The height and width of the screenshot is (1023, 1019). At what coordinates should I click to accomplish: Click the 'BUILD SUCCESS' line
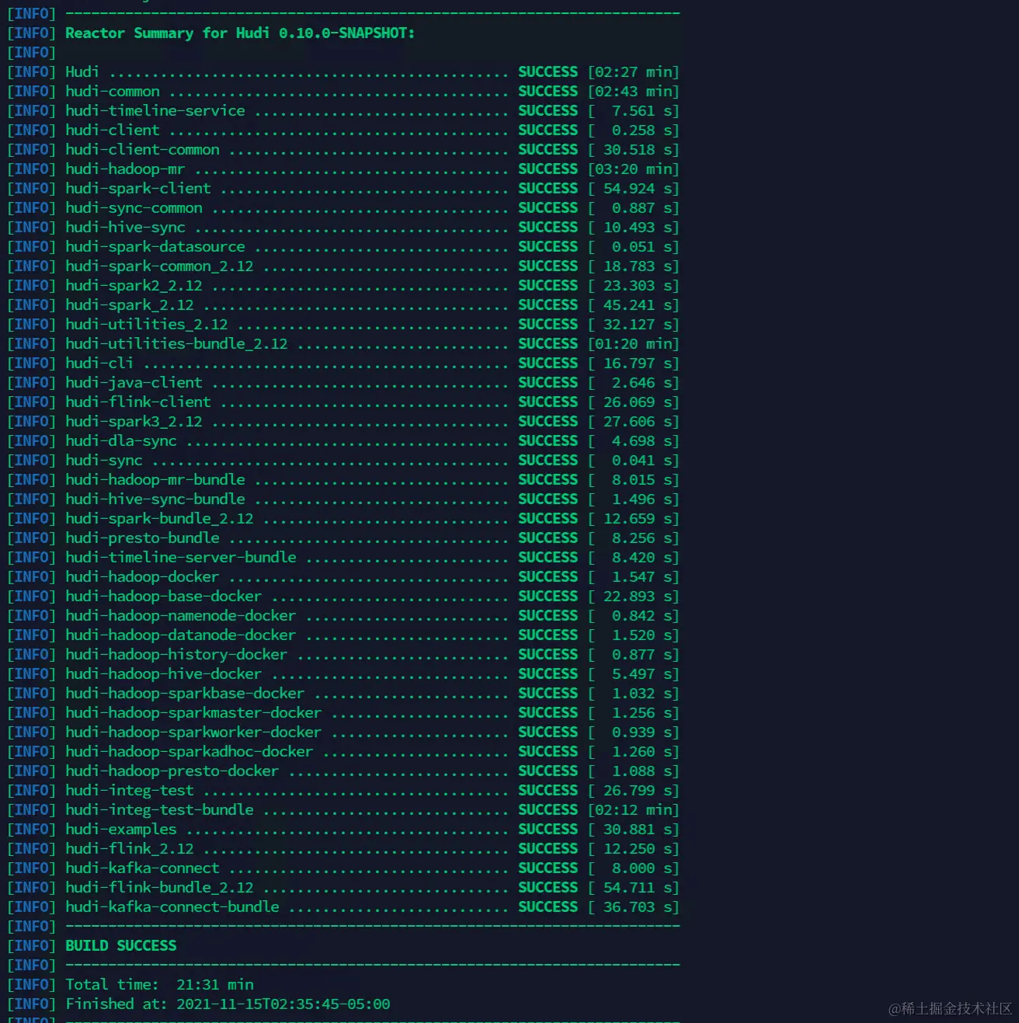coord(121,945)
